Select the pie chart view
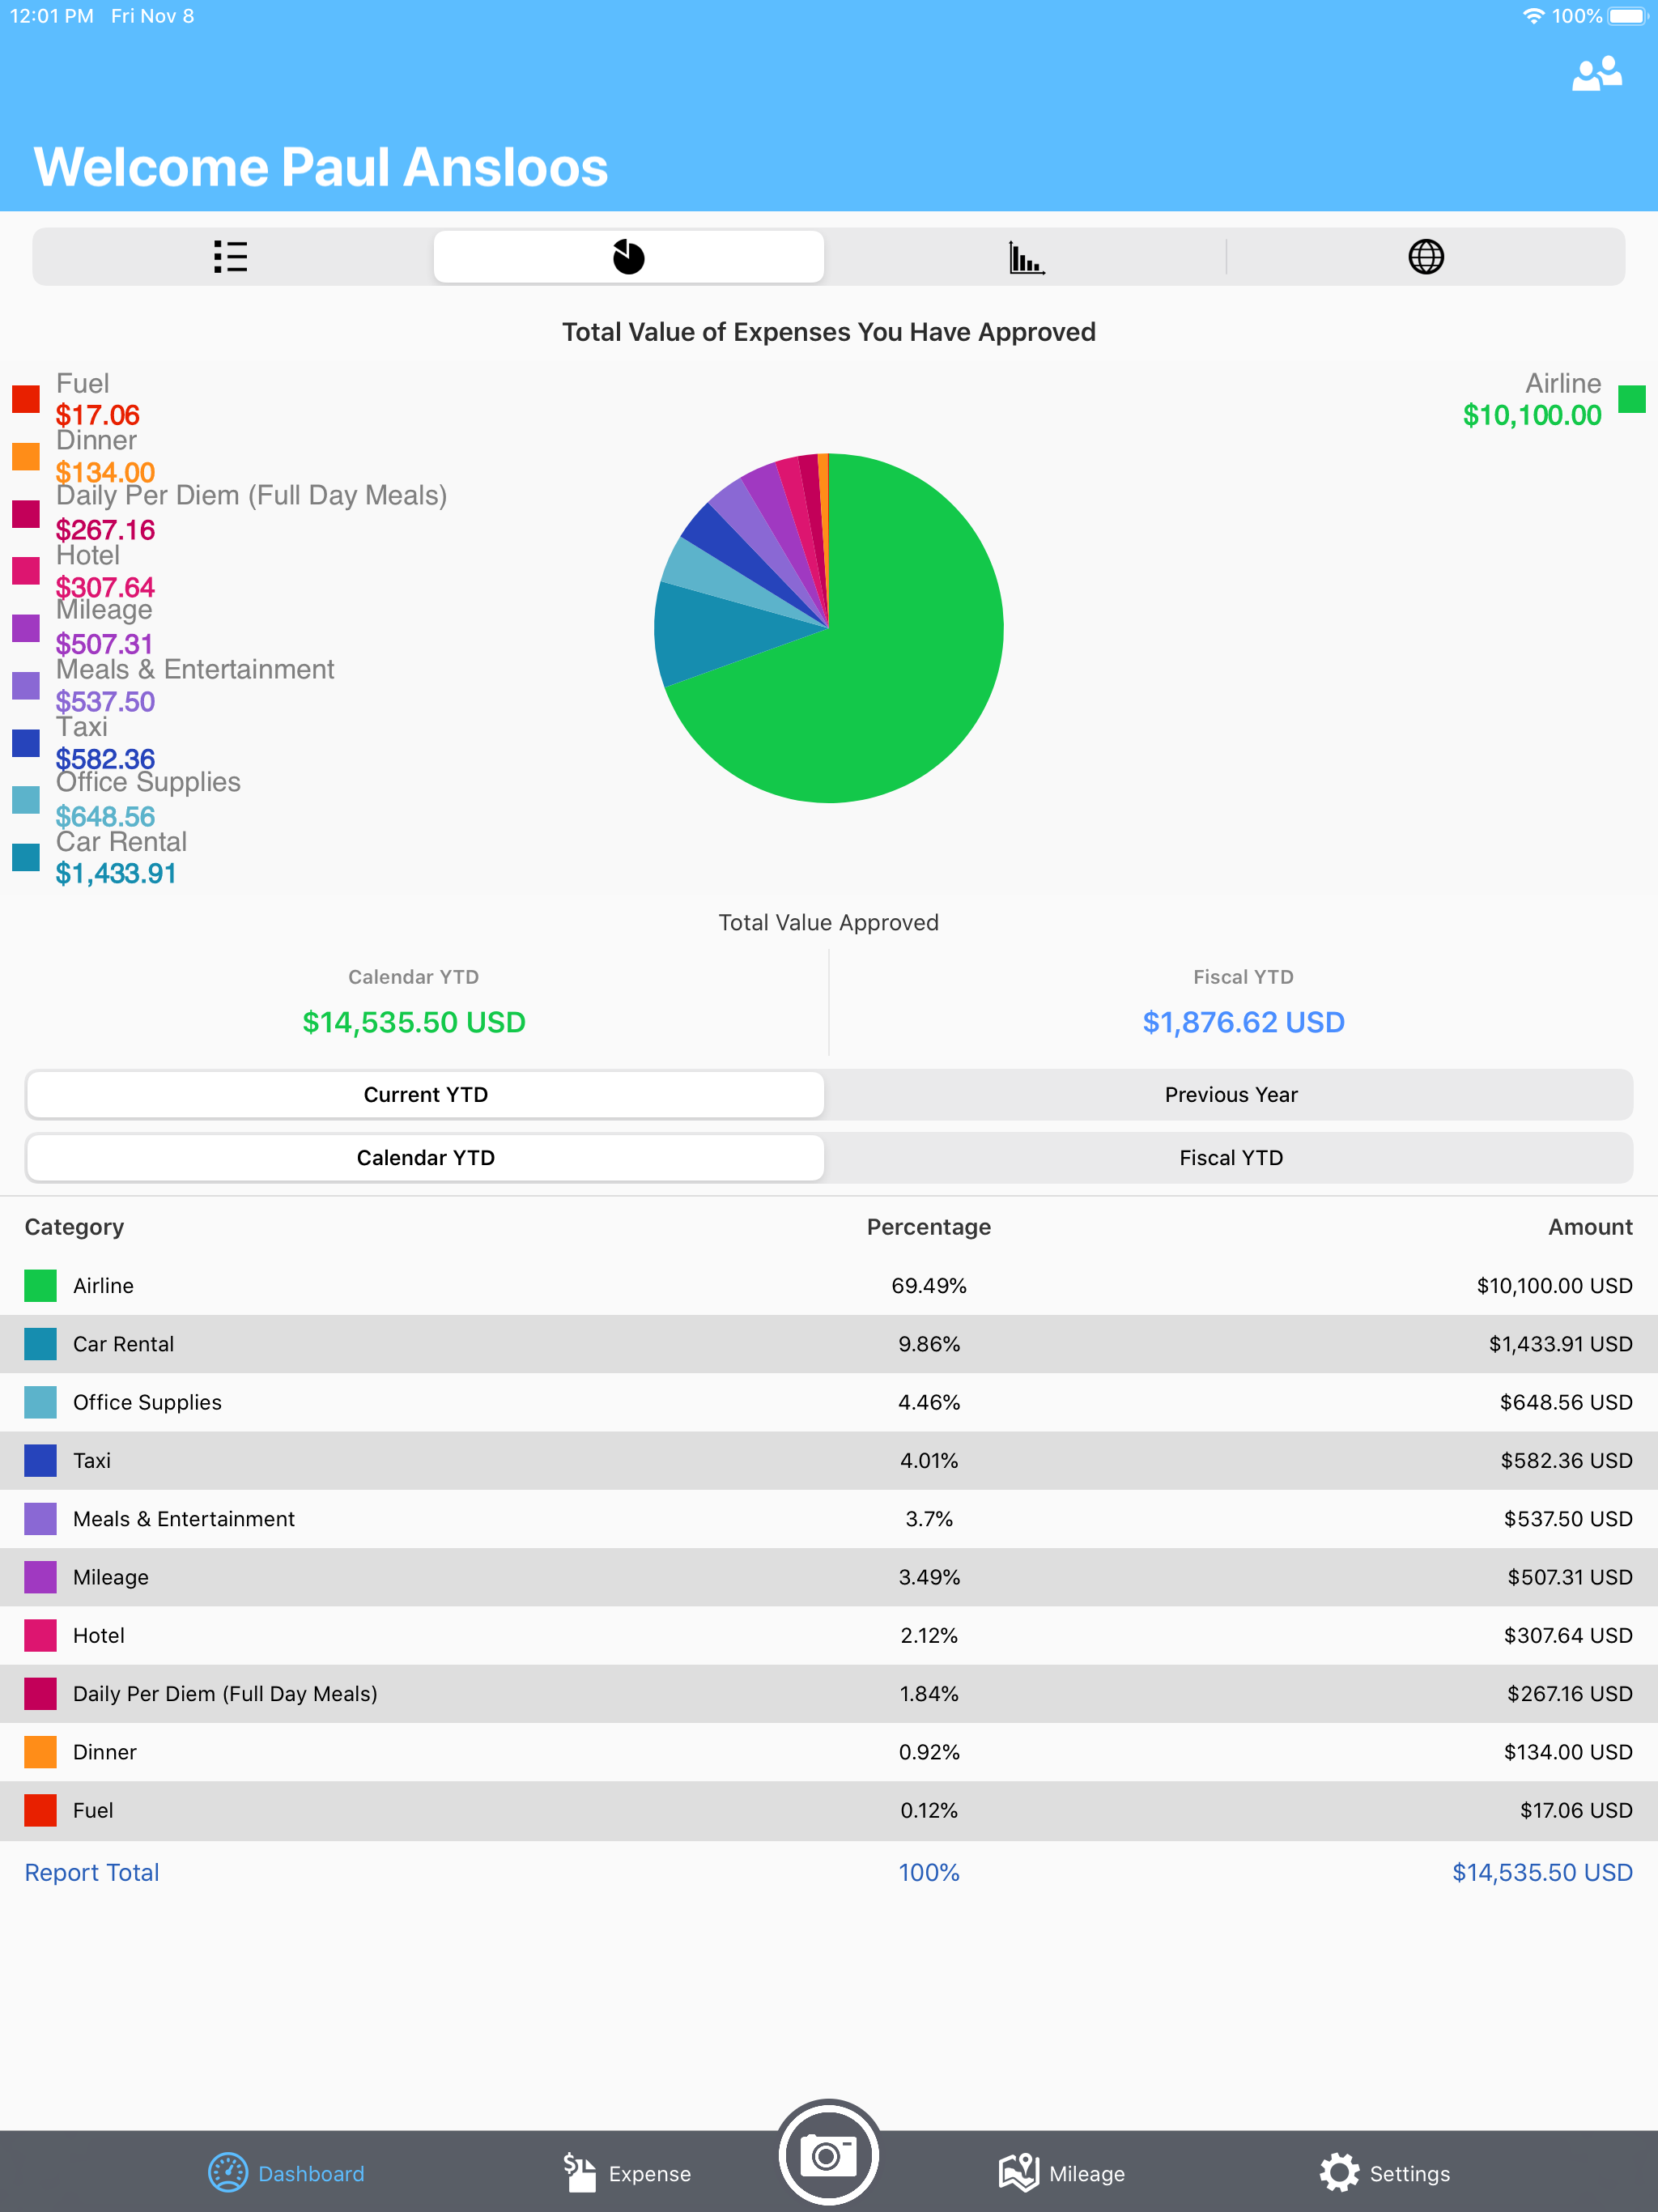This screenshot has width=1658, height=2212. (627, 256)
